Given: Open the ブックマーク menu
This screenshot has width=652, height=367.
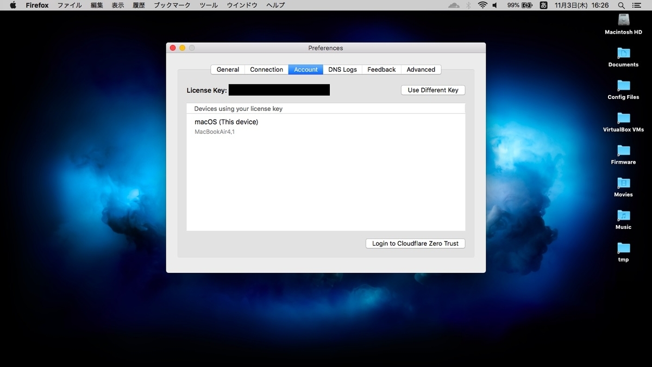Looking at the screenshot, I should coord(172,5).
